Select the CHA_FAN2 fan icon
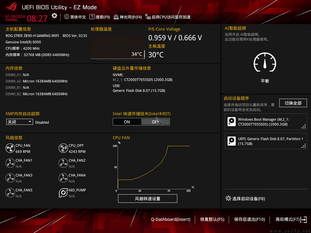This screenshot has width=311, height=233. [63, 163]
